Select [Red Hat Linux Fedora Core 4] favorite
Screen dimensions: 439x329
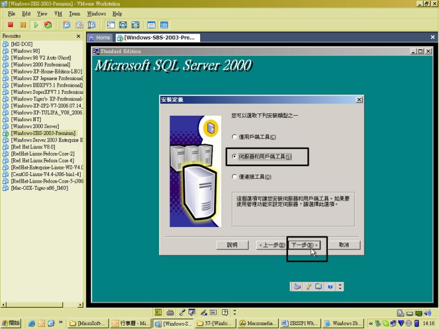43,161
